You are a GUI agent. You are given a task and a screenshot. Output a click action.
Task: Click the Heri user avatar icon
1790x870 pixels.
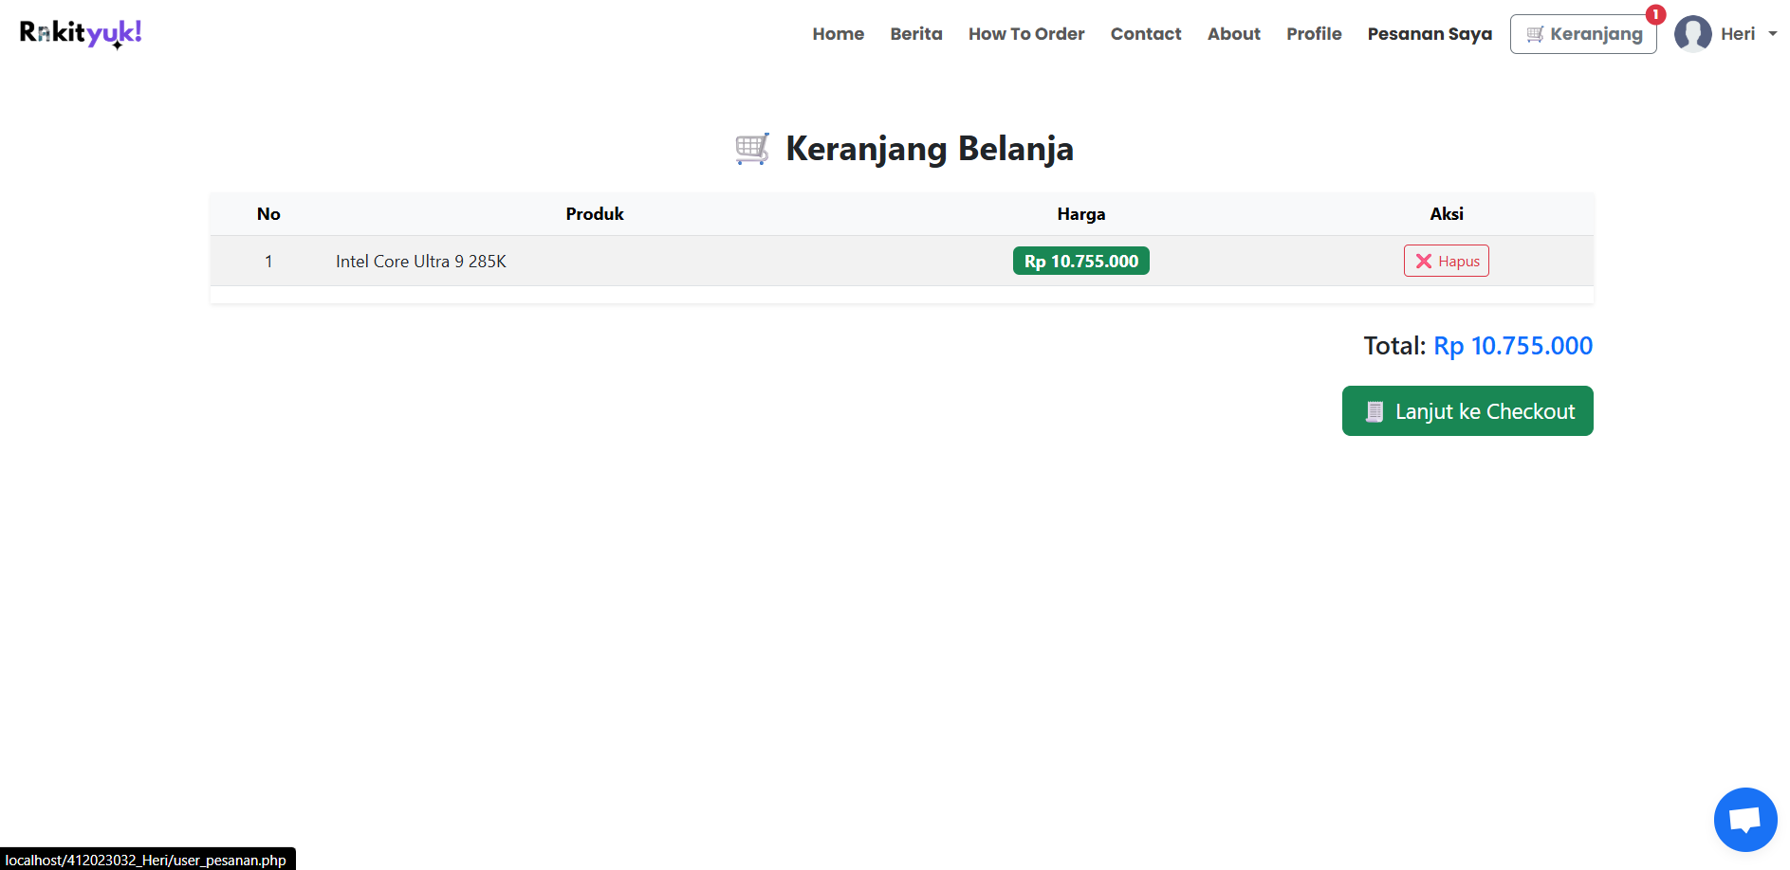point(1692,34)
